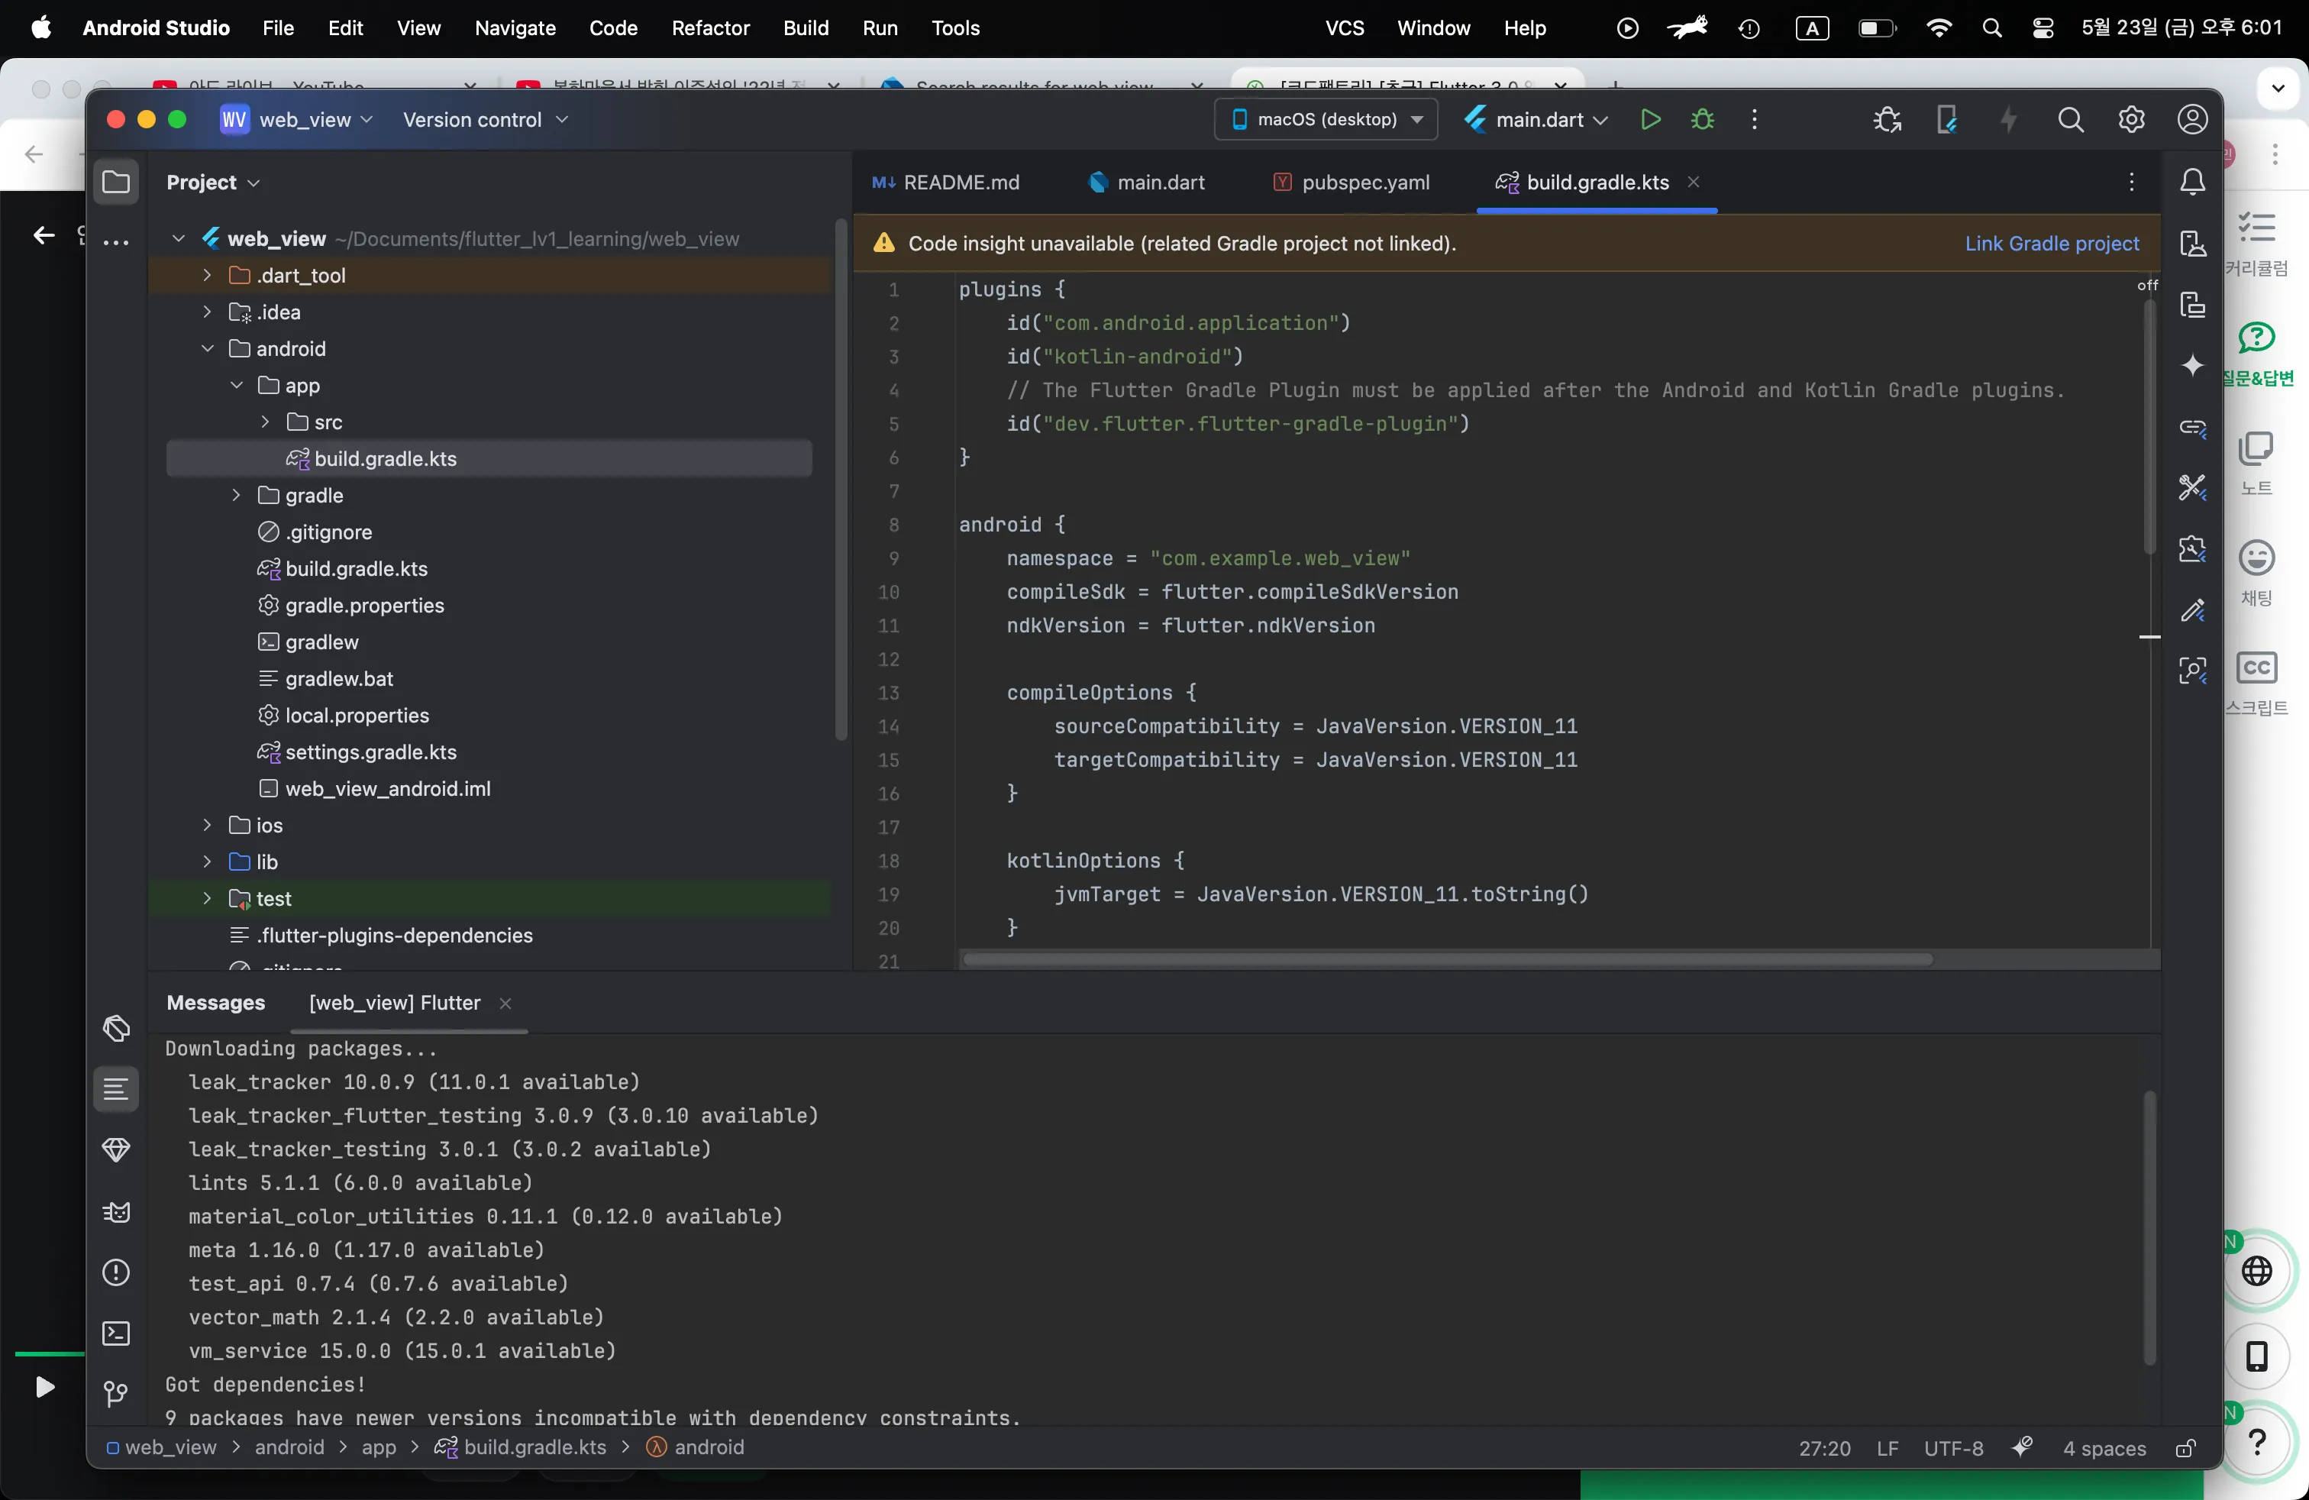Open Device Manager icon in top toolbar
The width and height of the screenshot is (2309, 1500).
click(1946, 121)
